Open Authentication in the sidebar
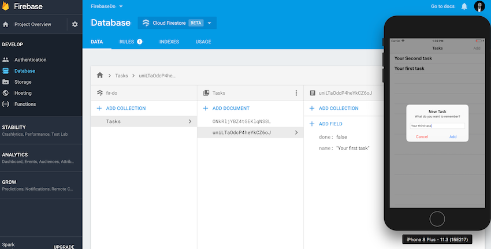The width and height of the screenshot is (491, 249). 31,60
